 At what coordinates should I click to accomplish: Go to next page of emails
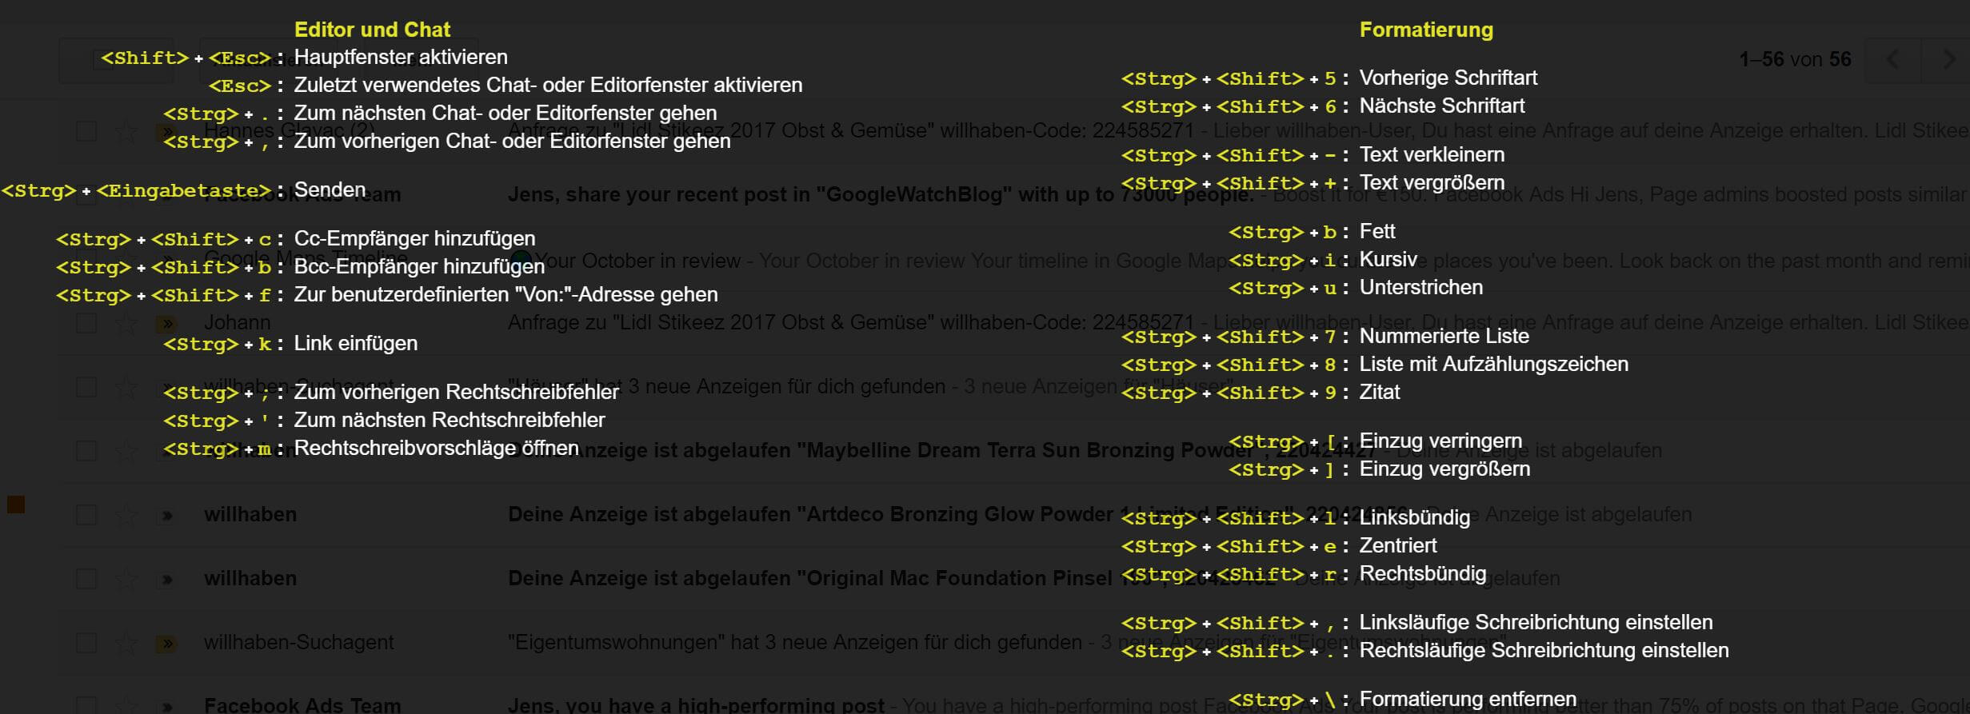(1948, 59)
